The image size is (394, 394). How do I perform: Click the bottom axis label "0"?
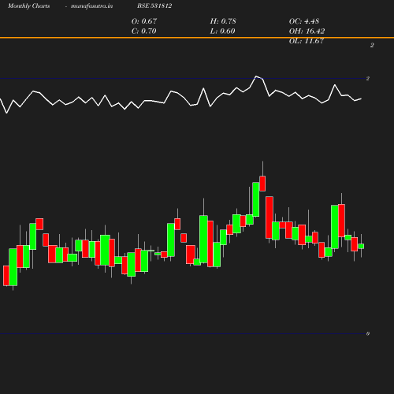[368, 333]
